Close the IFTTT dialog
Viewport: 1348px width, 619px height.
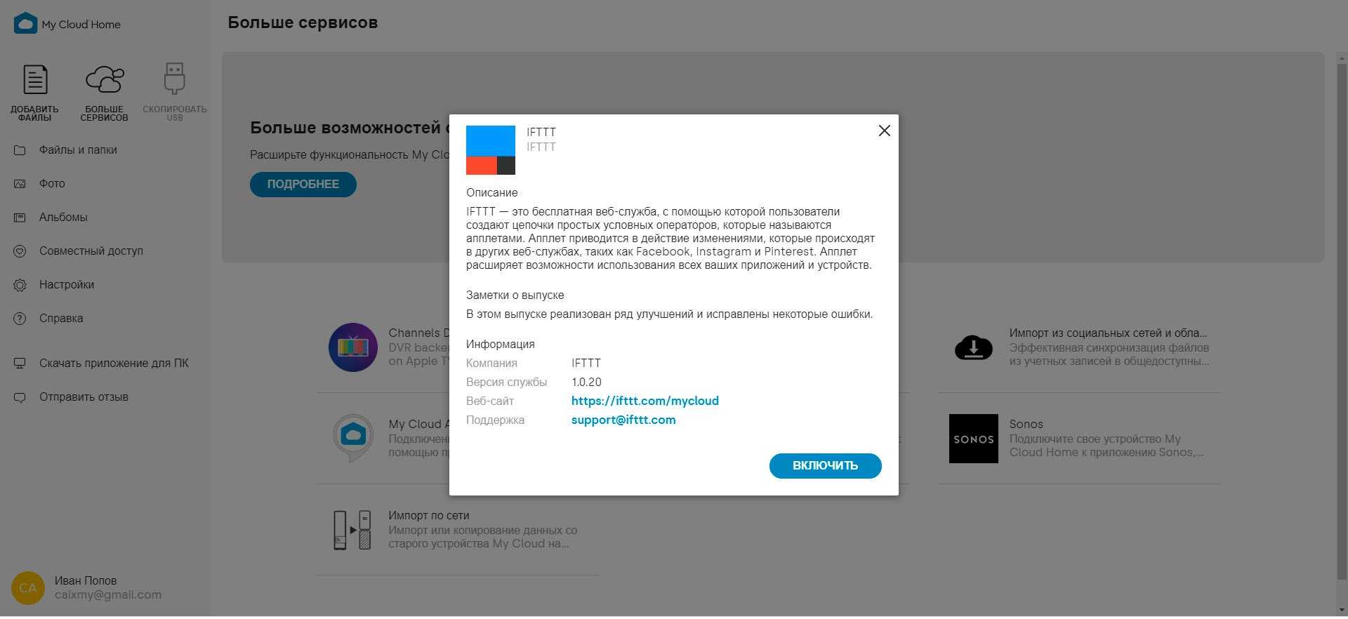pyautogui.click(x=884, y=131)
